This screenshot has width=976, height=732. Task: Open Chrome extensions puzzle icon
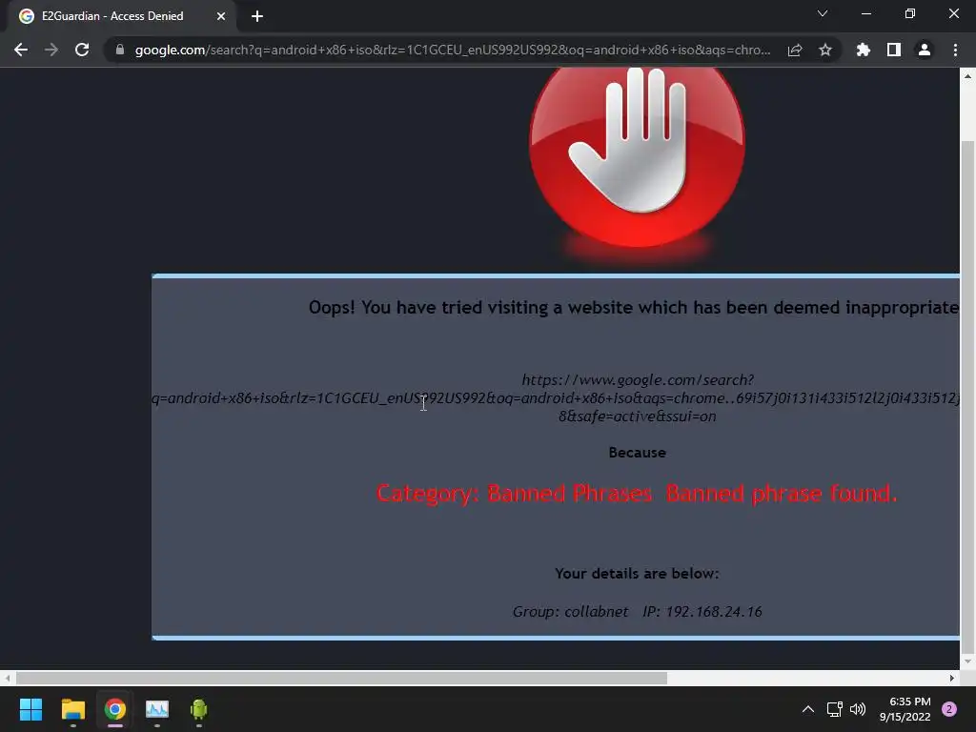click(864, 50)
